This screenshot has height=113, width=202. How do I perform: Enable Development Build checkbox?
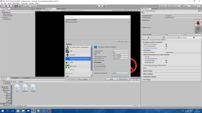[x=112, y=66]
